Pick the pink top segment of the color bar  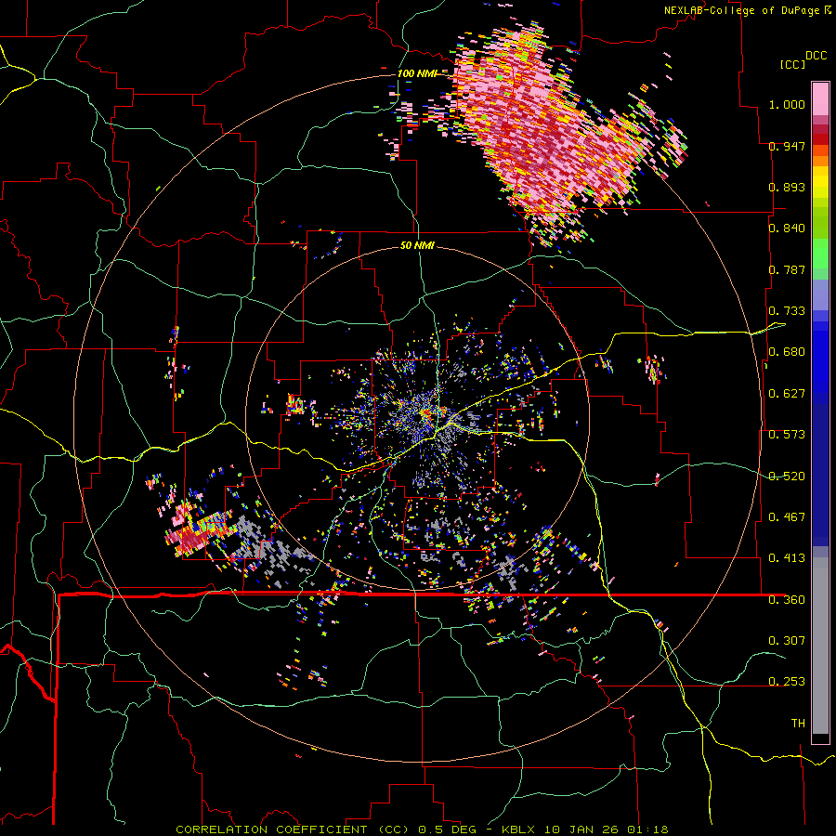820,98
